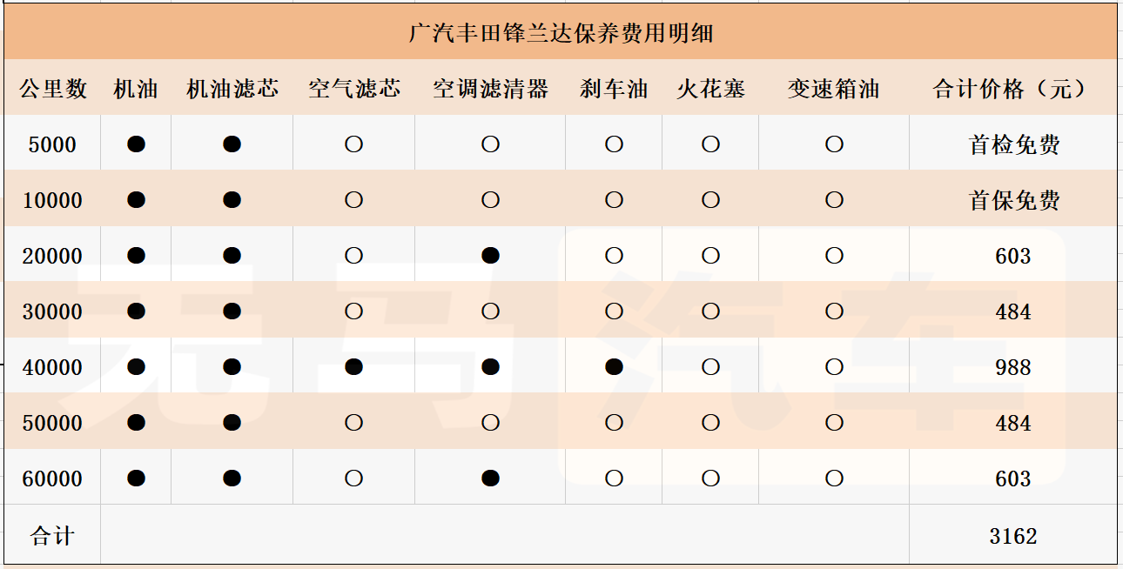Screen dimensions: 1123x569
Task: Select filled dot for 空调滤清器 at 60000
Action: click(x=490, y=479)
